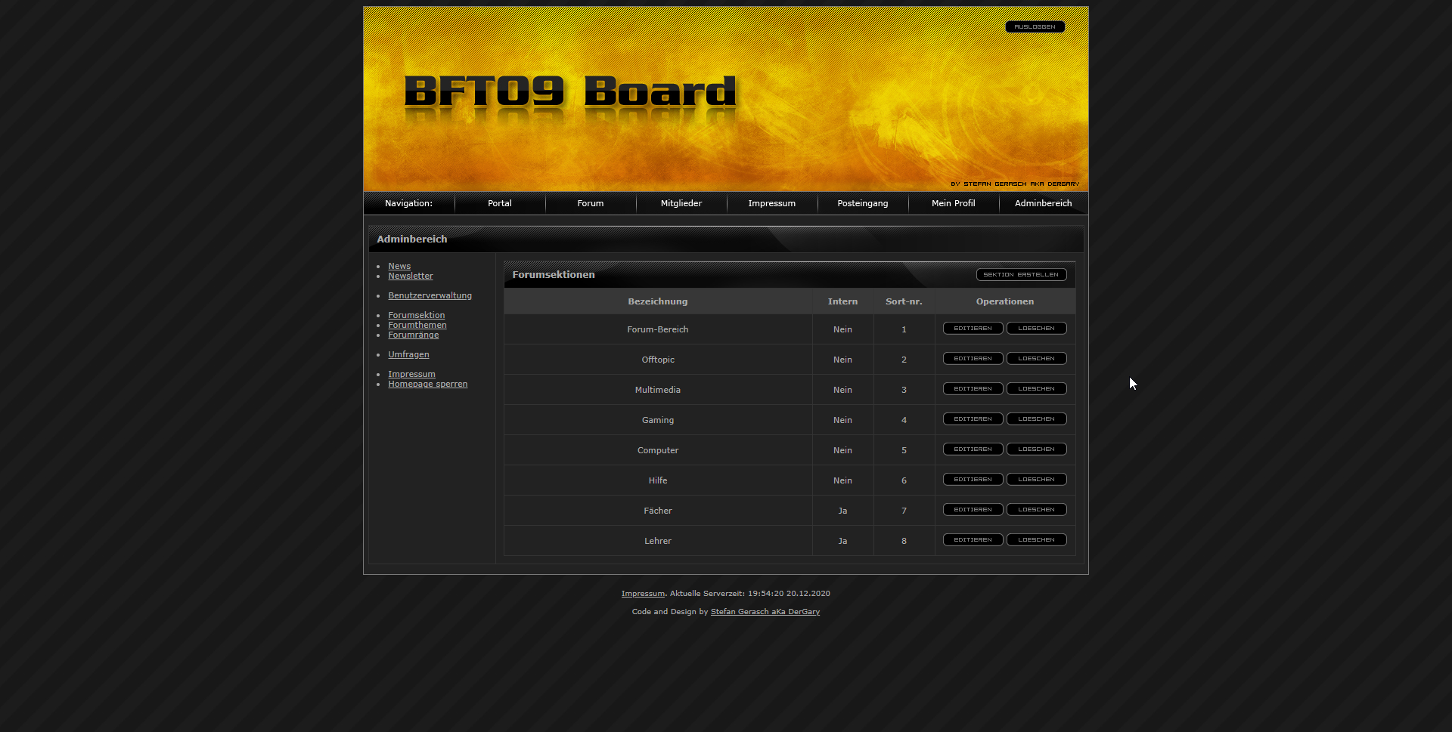Image resolution: width=1452 pixels, height=732 pixels.
Task: Open Mitglieder page from navigation
Action: click(x=681, y=203)
